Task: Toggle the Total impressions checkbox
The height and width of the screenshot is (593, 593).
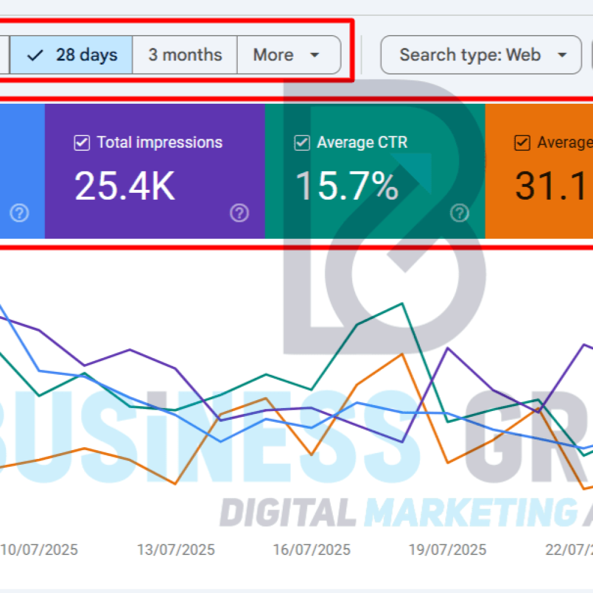Action: (82, 143)
